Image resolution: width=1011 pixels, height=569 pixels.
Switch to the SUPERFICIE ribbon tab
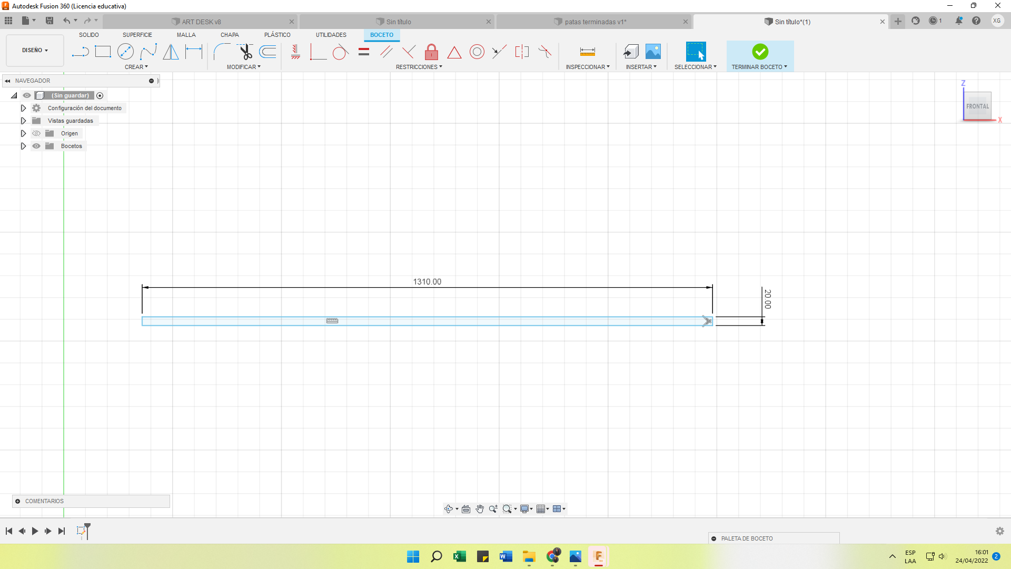pyautogui.click(x=137, y=35)
